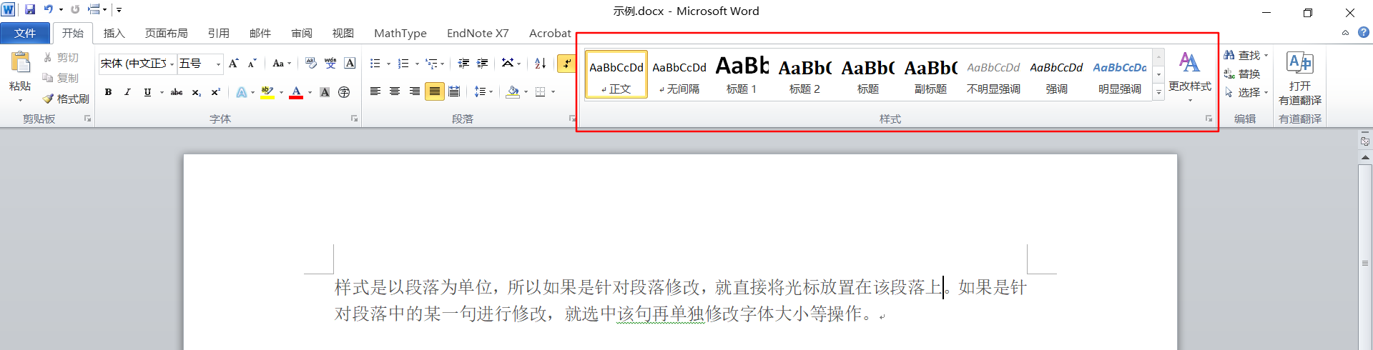Image resolution: width=1373 pixels, height=350 pixels.
Task: Click the Asian Layout icon
Action: click(x=508, y=64)
